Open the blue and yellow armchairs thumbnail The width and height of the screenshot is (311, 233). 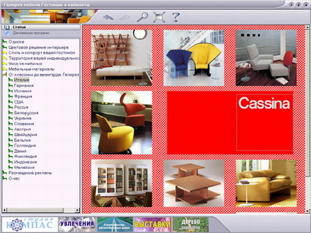(x=194, y=58)
